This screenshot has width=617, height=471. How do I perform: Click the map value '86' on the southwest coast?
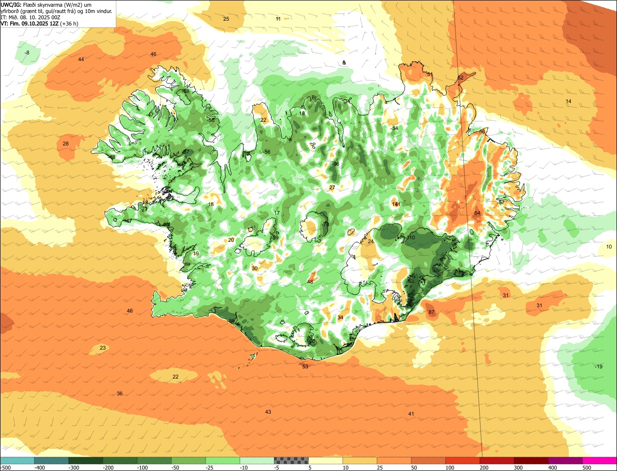pos(232,321)
